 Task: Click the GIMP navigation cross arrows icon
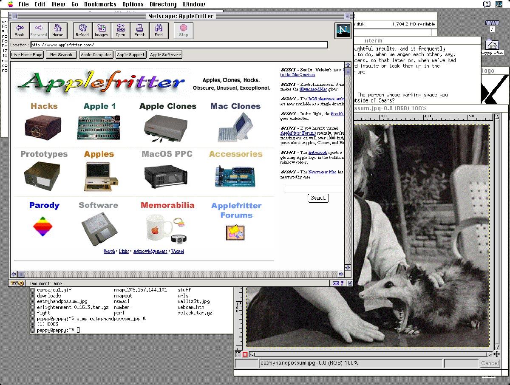(x=496, y=354)
